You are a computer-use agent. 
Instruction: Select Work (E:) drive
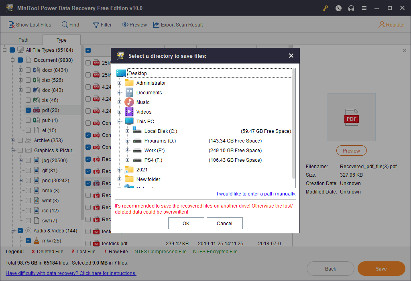click(155, 151)
